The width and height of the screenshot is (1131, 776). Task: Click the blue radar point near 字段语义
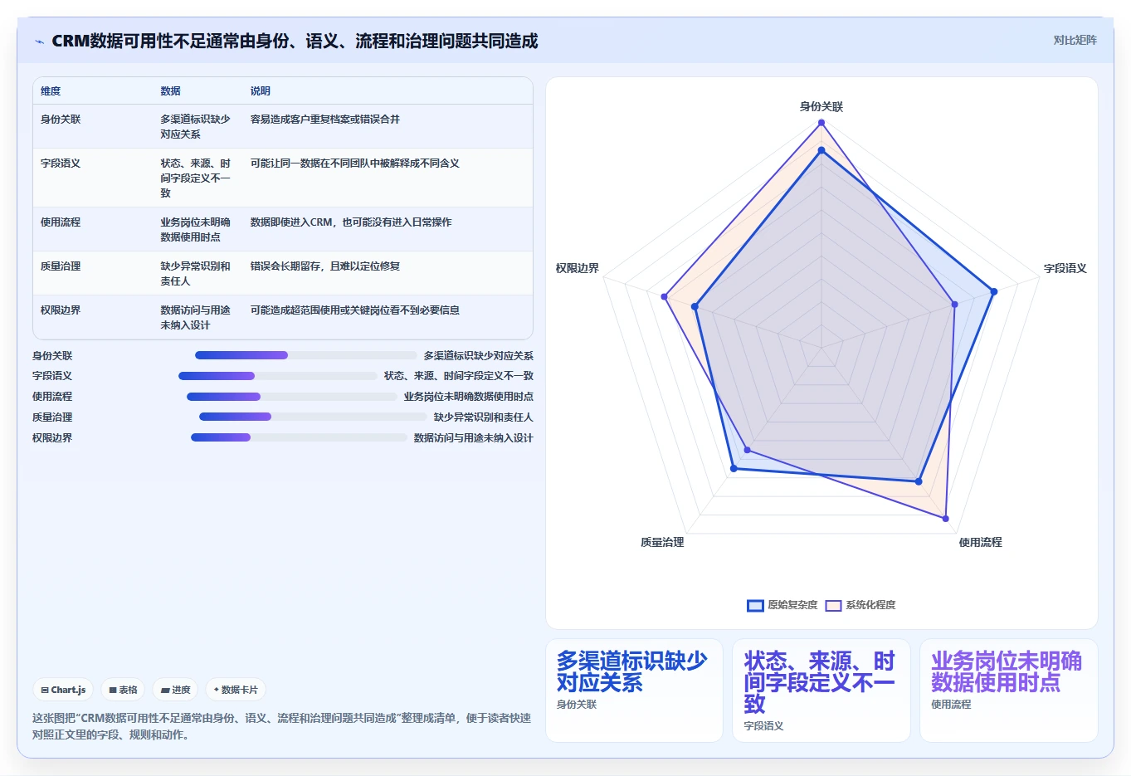(x=993, y=291)
